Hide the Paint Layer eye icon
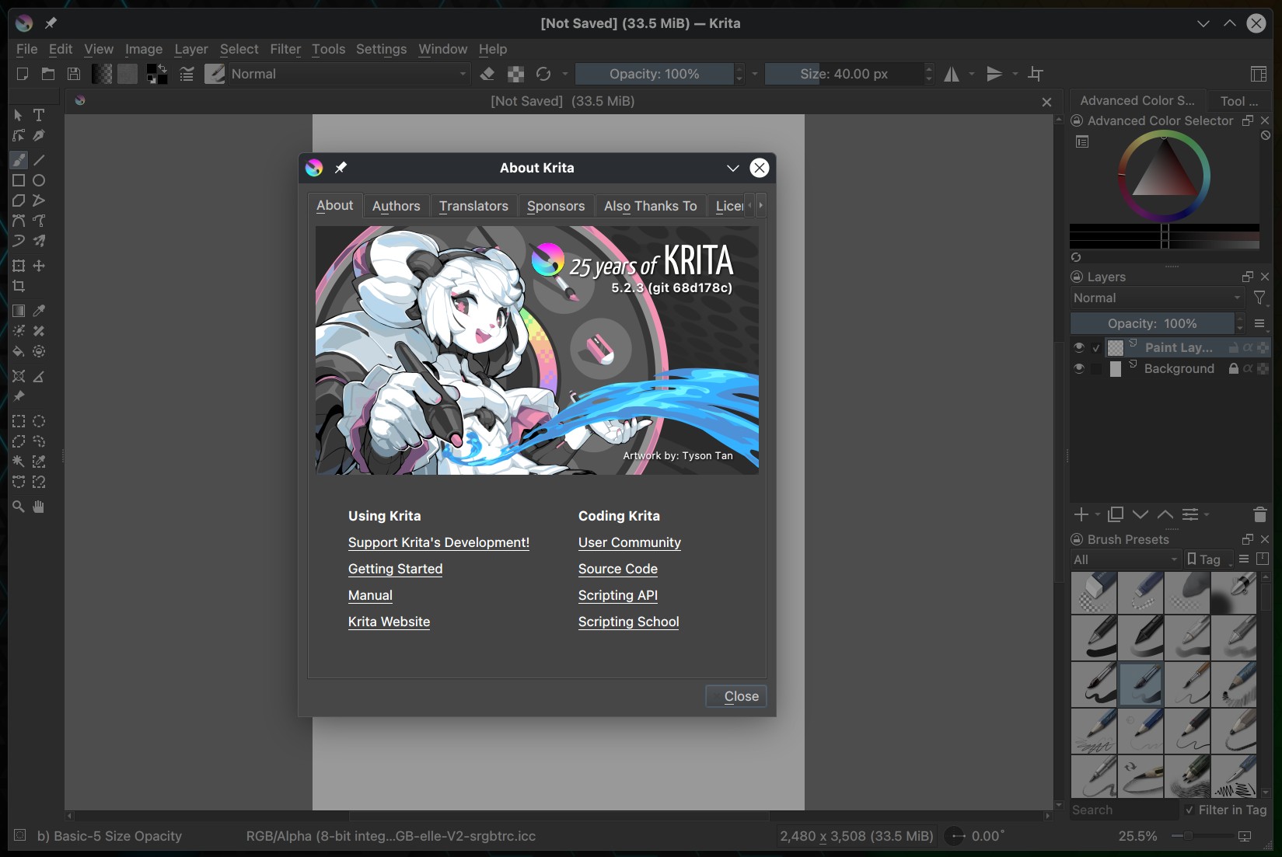 [1079, 347]
